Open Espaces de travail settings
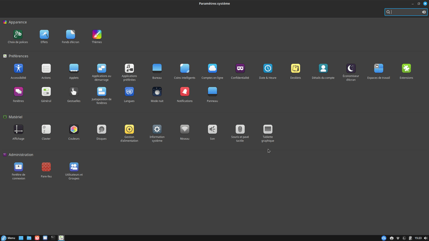 click(379, 72)
